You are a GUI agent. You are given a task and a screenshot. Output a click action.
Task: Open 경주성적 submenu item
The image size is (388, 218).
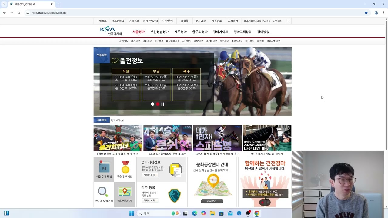[159, 41]
